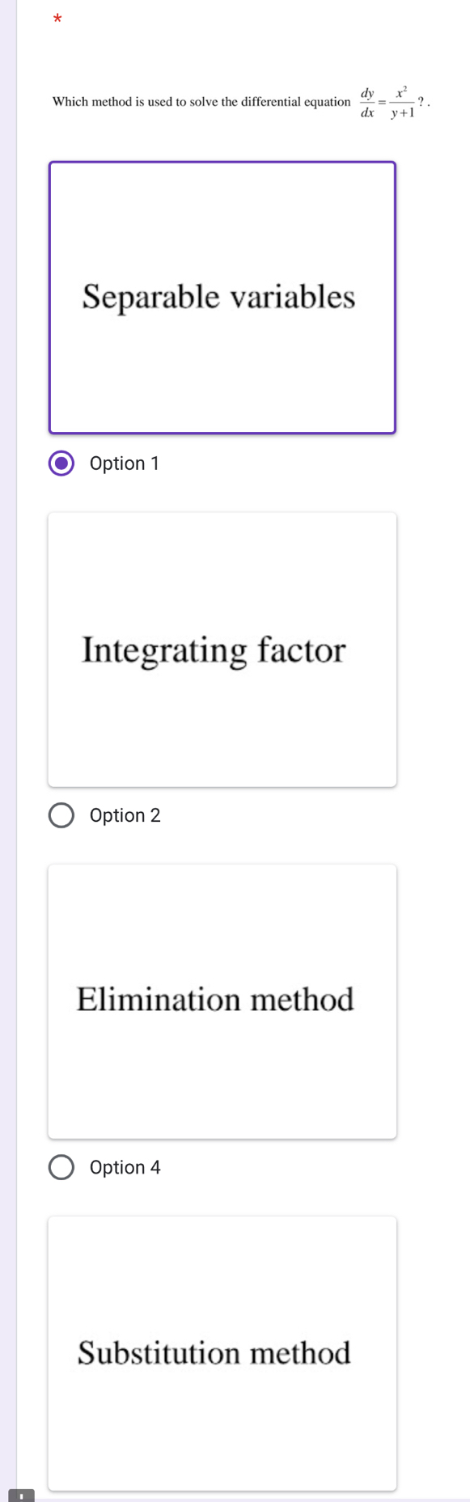Click the Option 4 label text
The width and height of the screenshot is (470, 1502).
click(124, 1167)
